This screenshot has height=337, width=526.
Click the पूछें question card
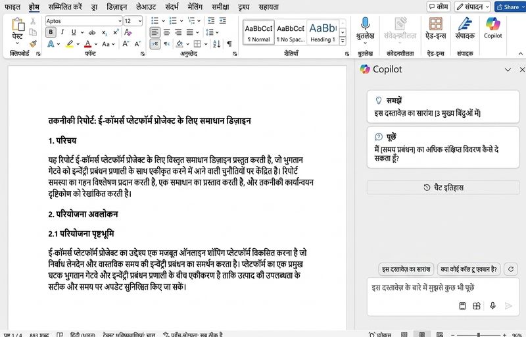pos(443,147)
